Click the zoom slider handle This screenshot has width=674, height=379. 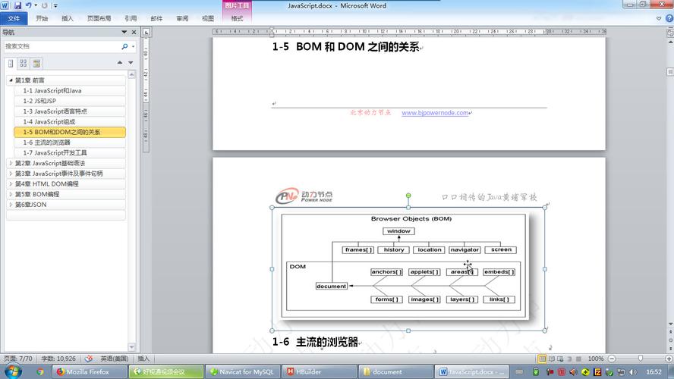click(x=641, y=359)
